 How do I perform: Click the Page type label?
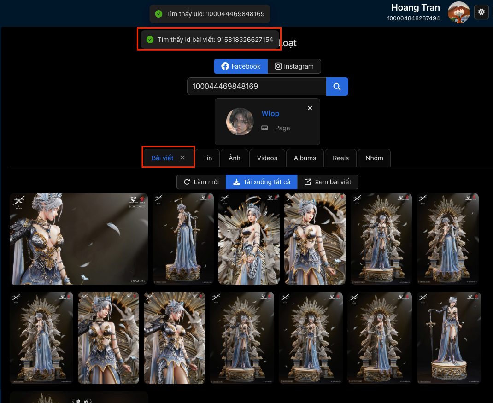pyautogui.click(x=282, y=128)
